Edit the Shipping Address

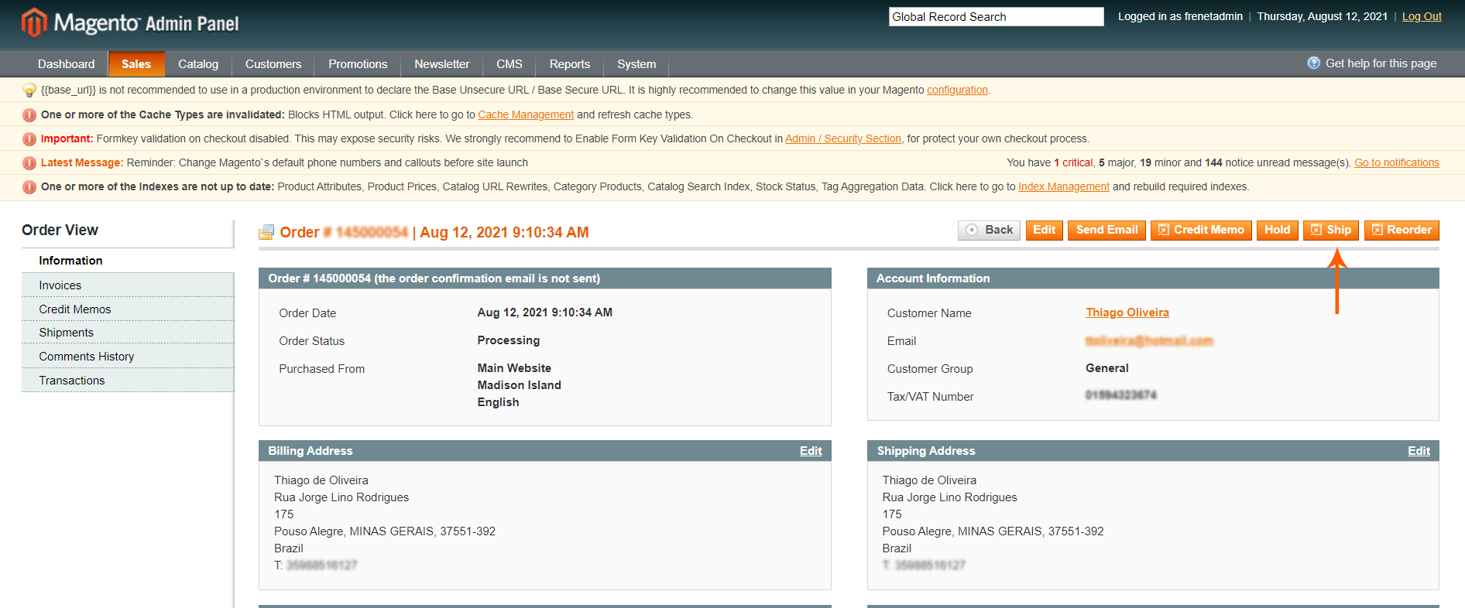[1418, 451]
